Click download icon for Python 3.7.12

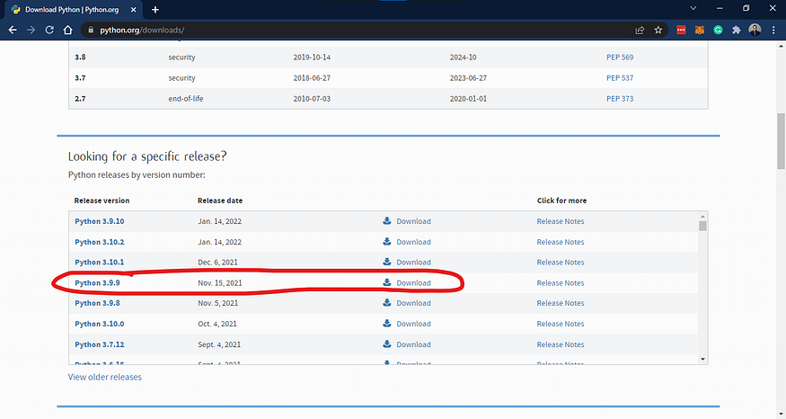387,344
